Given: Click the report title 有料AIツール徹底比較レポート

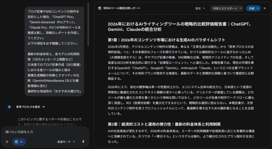Looking at the screenshot, I should pyautogui.click(x=122, y=8).
